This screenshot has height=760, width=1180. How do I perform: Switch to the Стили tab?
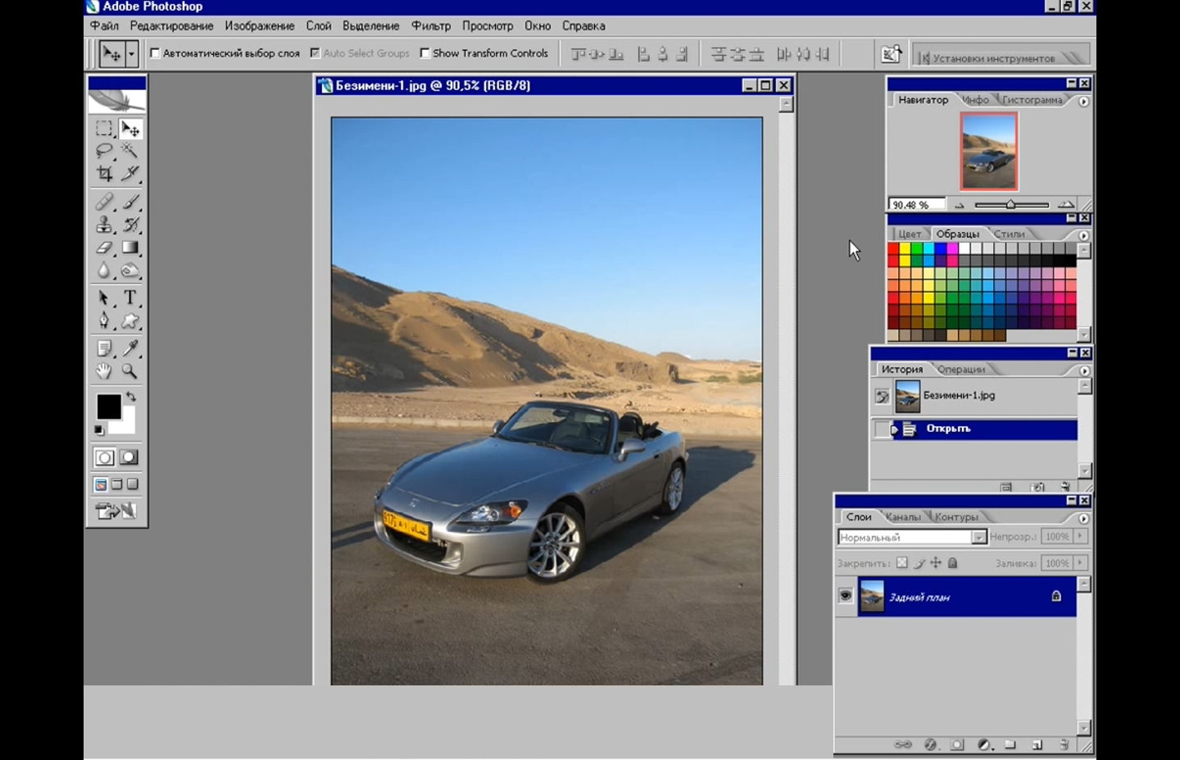point(1010,234)
